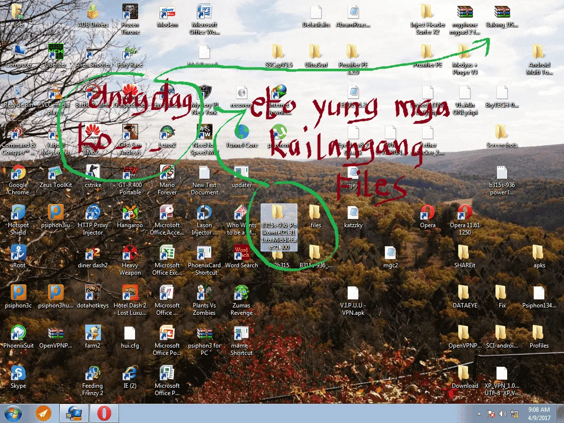Launch the Uberizer shortcut
The image size is (564, 423).
point(55,56)
